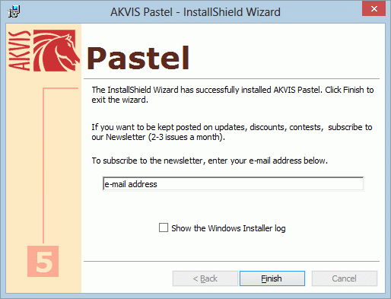Go back with the Back button

205,278
